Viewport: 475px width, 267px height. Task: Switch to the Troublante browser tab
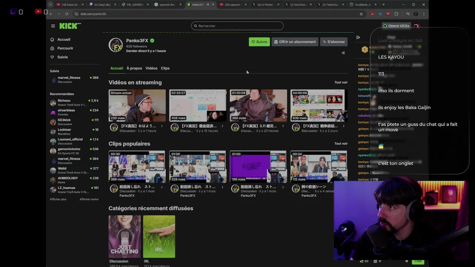(363, 4)
